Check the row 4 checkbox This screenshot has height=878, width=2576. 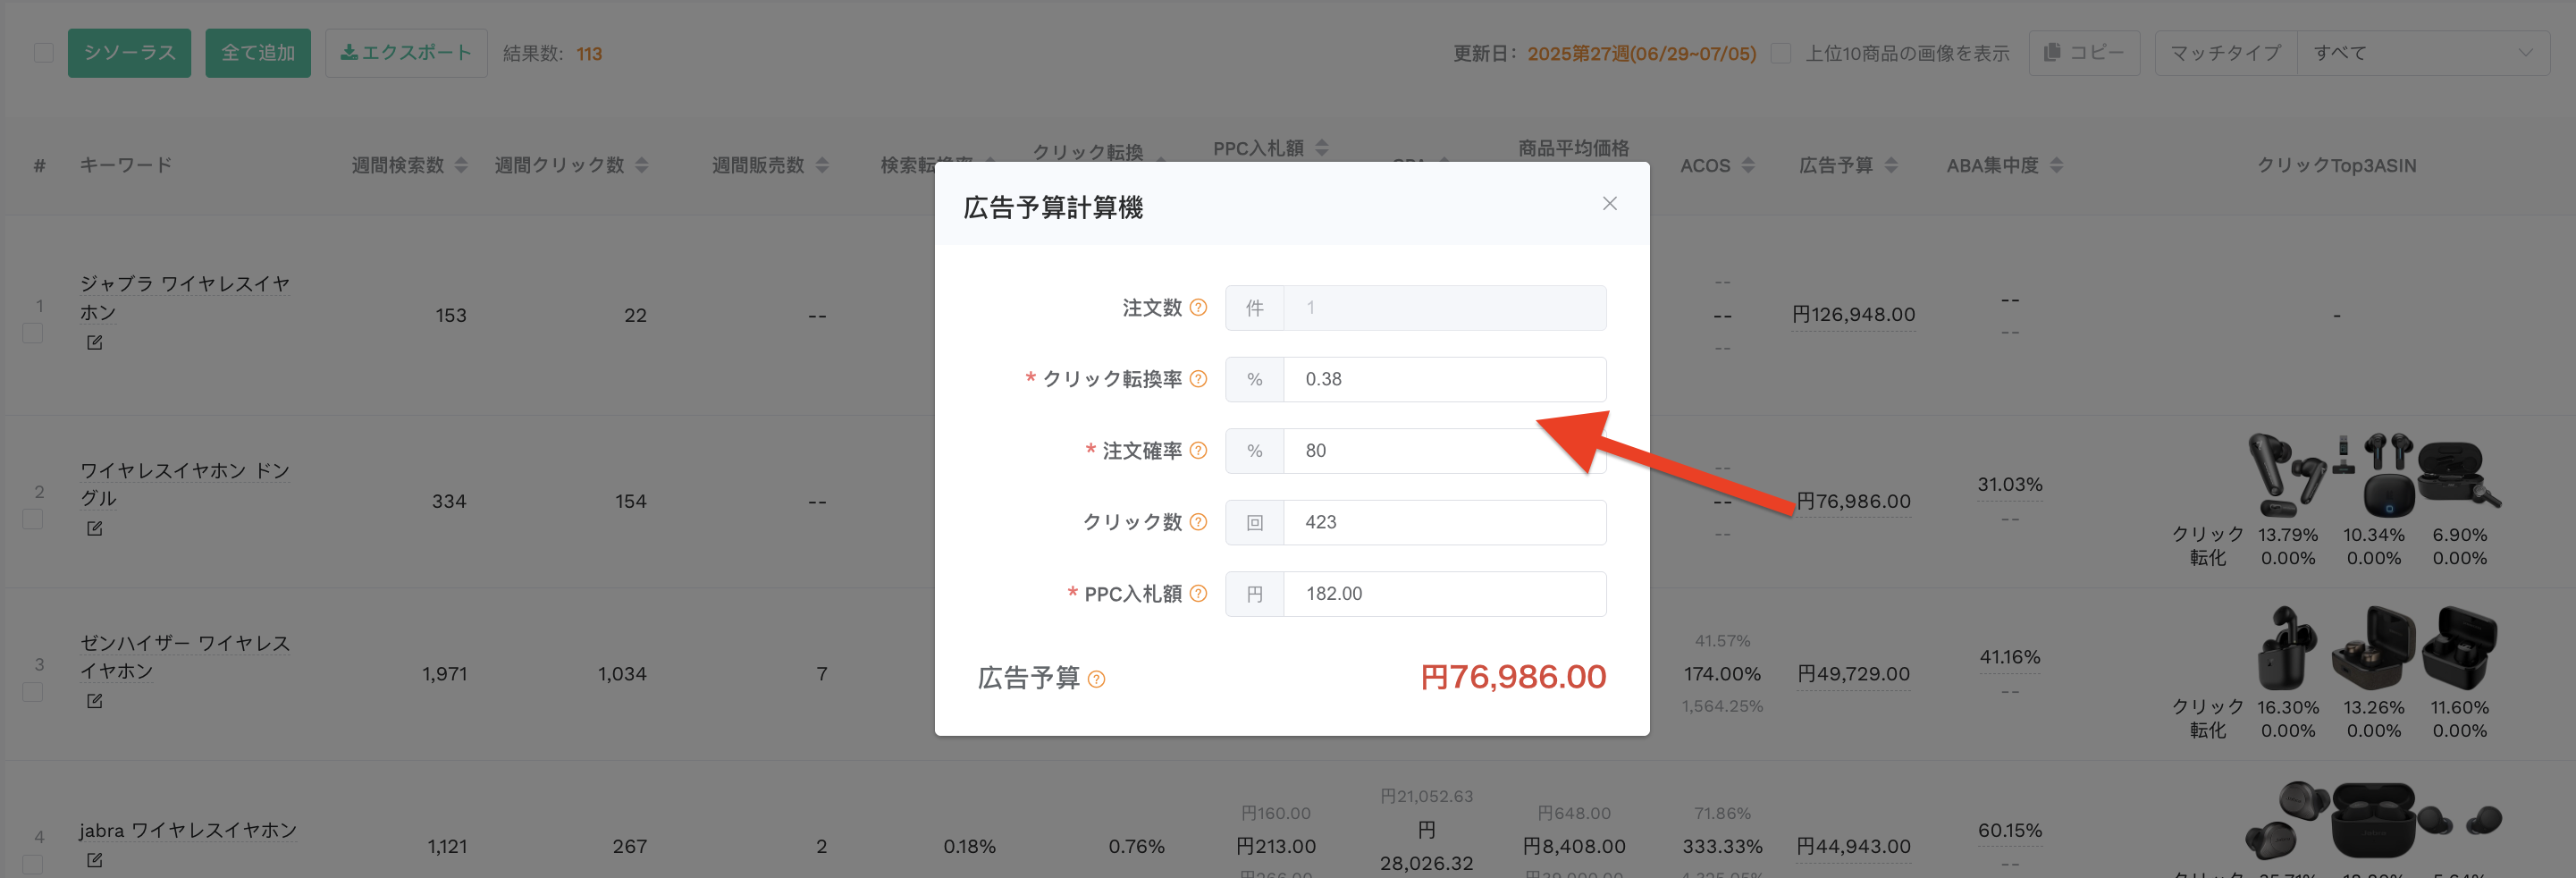click(33, 864)
